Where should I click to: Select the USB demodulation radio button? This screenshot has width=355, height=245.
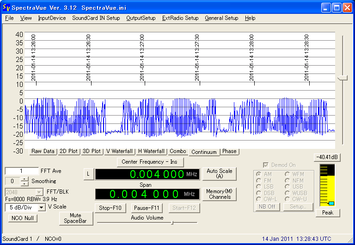click(287, 186)
